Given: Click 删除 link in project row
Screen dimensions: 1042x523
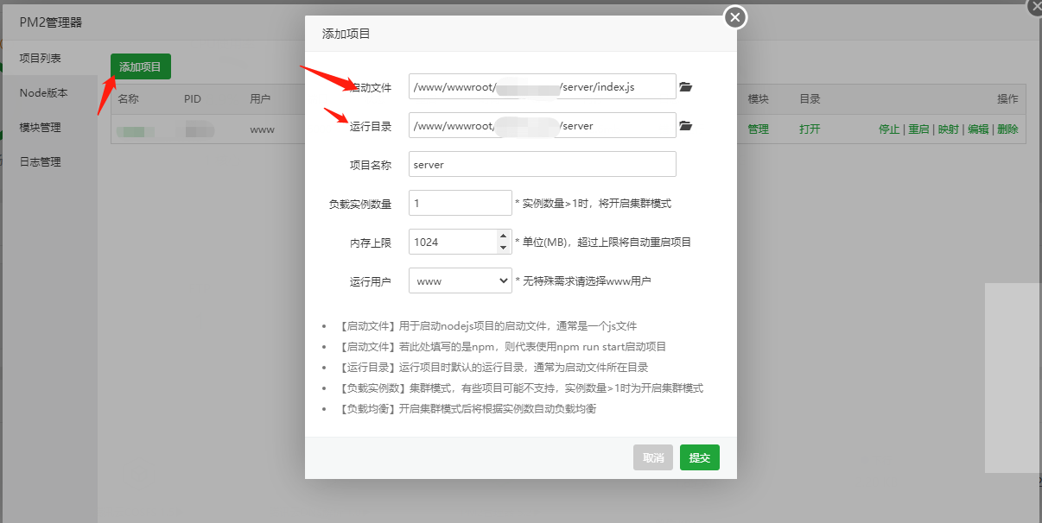Looking at the screenshot, I should click(x=1007, y=129).
